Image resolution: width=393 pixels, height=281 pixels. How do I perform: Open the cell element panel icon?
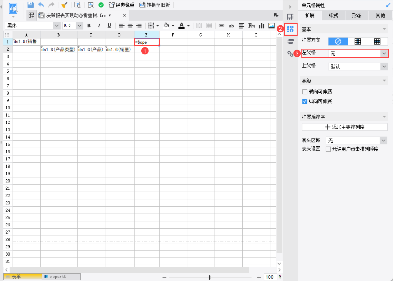[x=290, y=17]
